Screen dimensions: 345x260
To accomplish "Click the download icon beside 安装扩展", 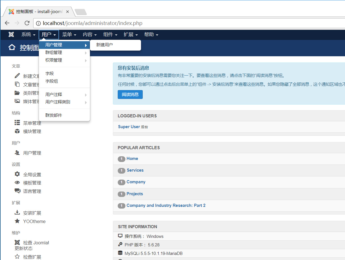I will (17, 213).
